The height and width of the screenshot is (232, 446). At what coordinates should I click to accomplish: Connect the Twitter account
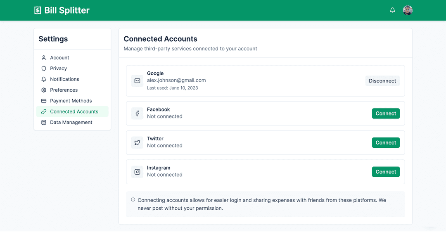[386, 143]
